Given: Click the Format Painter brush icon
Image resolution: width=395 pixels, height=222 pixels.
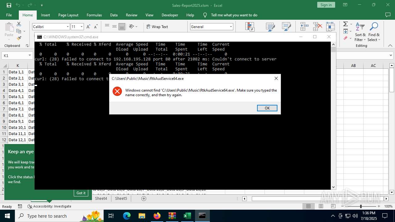Looking at the screenshot, I should pyautogui.click(x=19, y=38).
